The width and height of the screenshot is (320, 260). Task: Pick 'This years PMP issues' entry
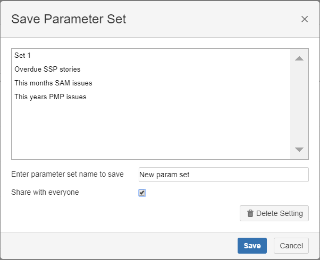pyautogui.click(x=50, y=97)
